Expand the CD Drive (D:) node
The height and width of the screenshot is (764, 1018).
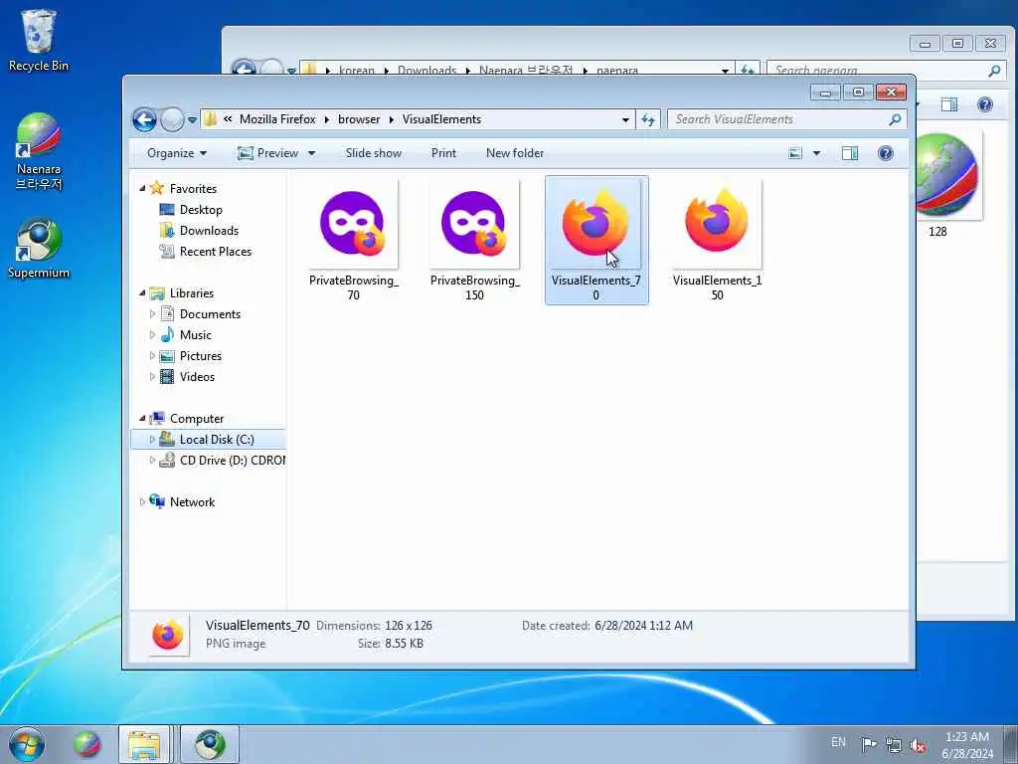coord(152,460)
